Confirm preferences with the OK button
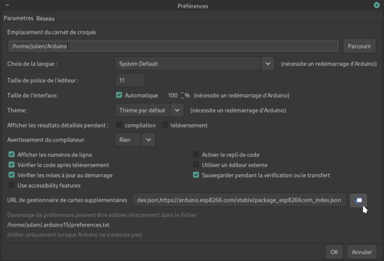This screenshot has width=384, height=261. click(x=334, y=252)
